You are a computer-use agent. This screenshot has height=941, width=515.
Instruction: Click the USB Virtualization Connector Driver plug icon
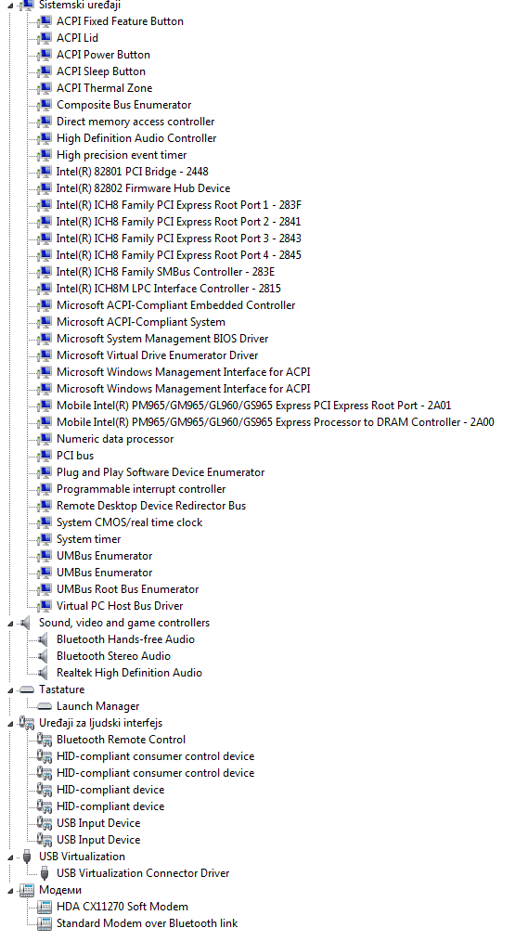[45, 873]
